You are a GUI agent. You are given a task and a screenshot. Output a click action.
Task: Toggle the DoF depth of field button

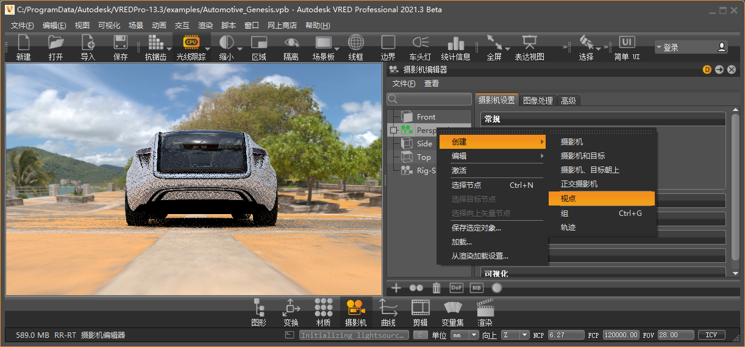click(x=457, y=287)
